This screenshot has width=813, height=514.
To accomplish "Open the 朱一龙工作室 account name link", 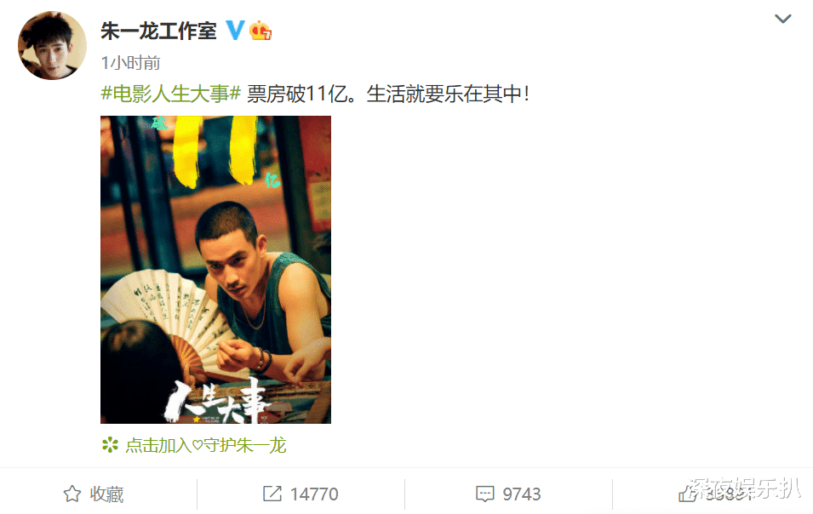I will [158, 31].
